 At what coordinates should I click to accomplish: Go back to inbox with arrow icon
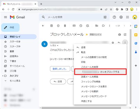(x=43, y=26)
